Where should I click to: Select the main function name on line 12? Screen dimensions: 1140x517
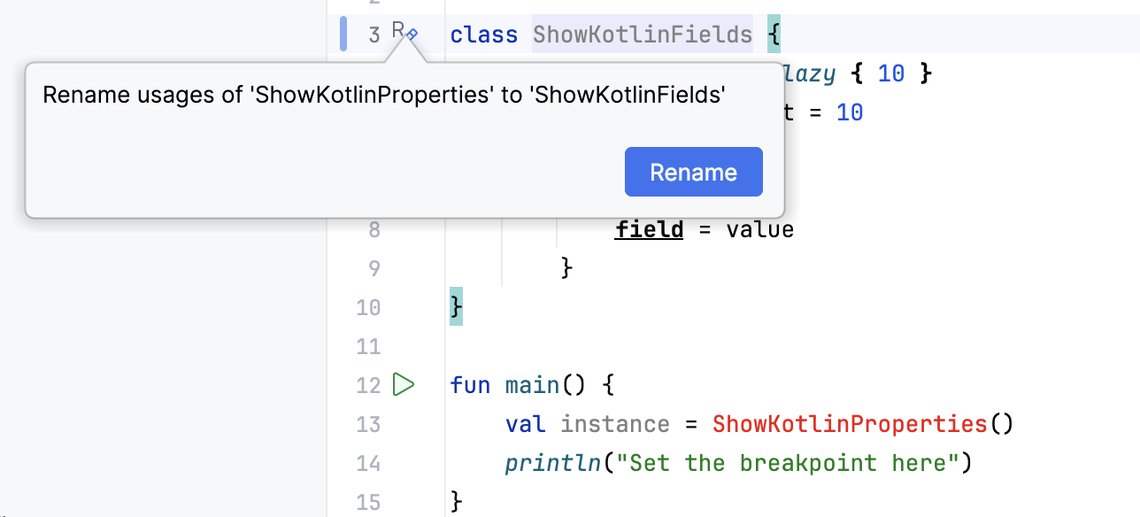point(532,385)
